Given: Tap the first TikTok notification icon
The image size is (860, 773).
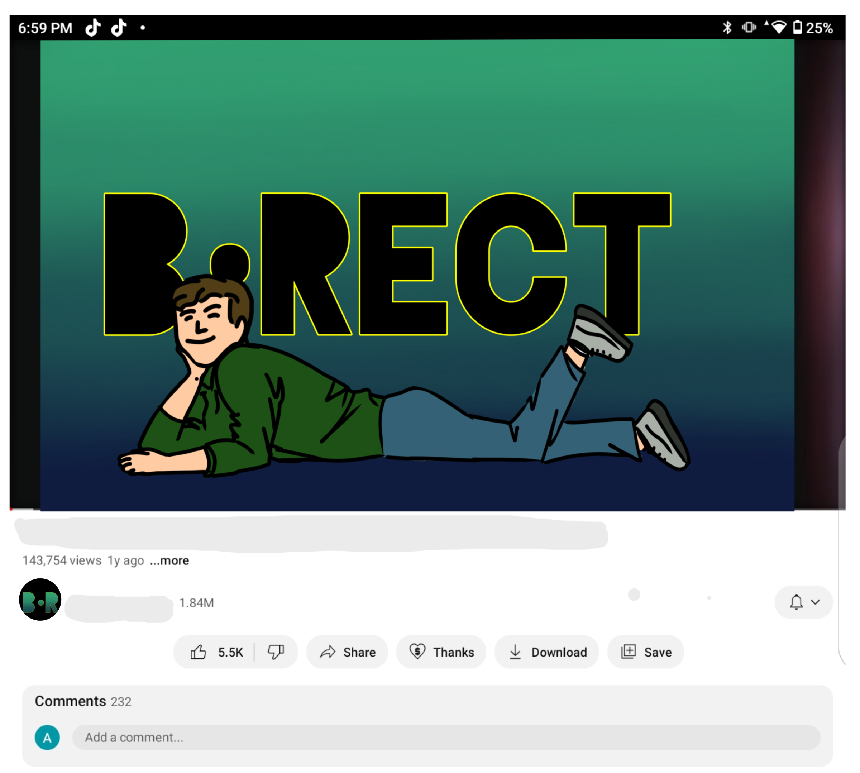Looking at the screenshot, I should pyautogui.click(x=93, y=28).
